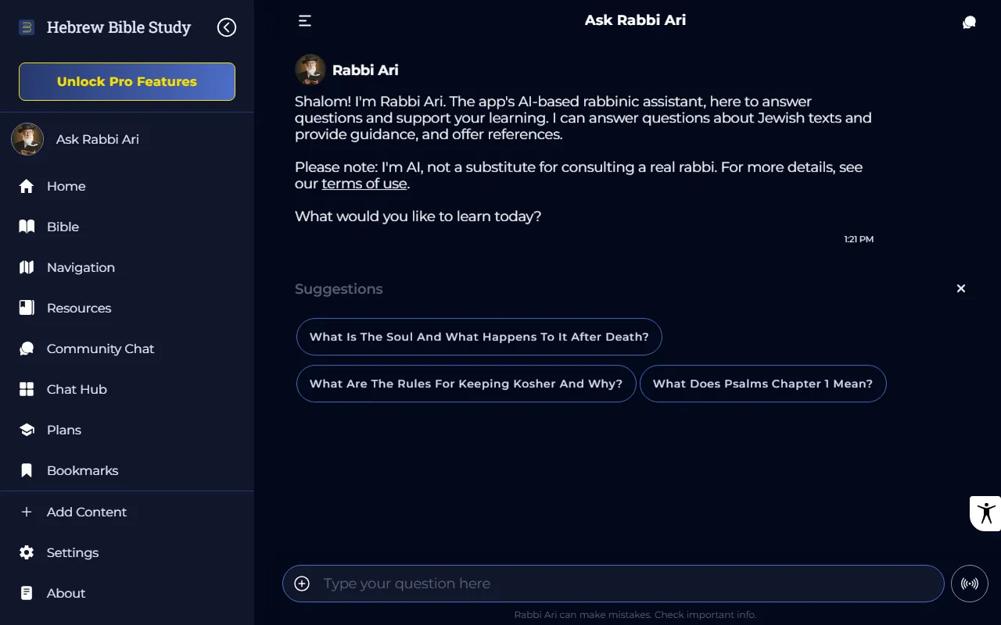Ask the suggested question about the soul
The width and height of the screenshot is (1001, 625).
coord(479,337)
